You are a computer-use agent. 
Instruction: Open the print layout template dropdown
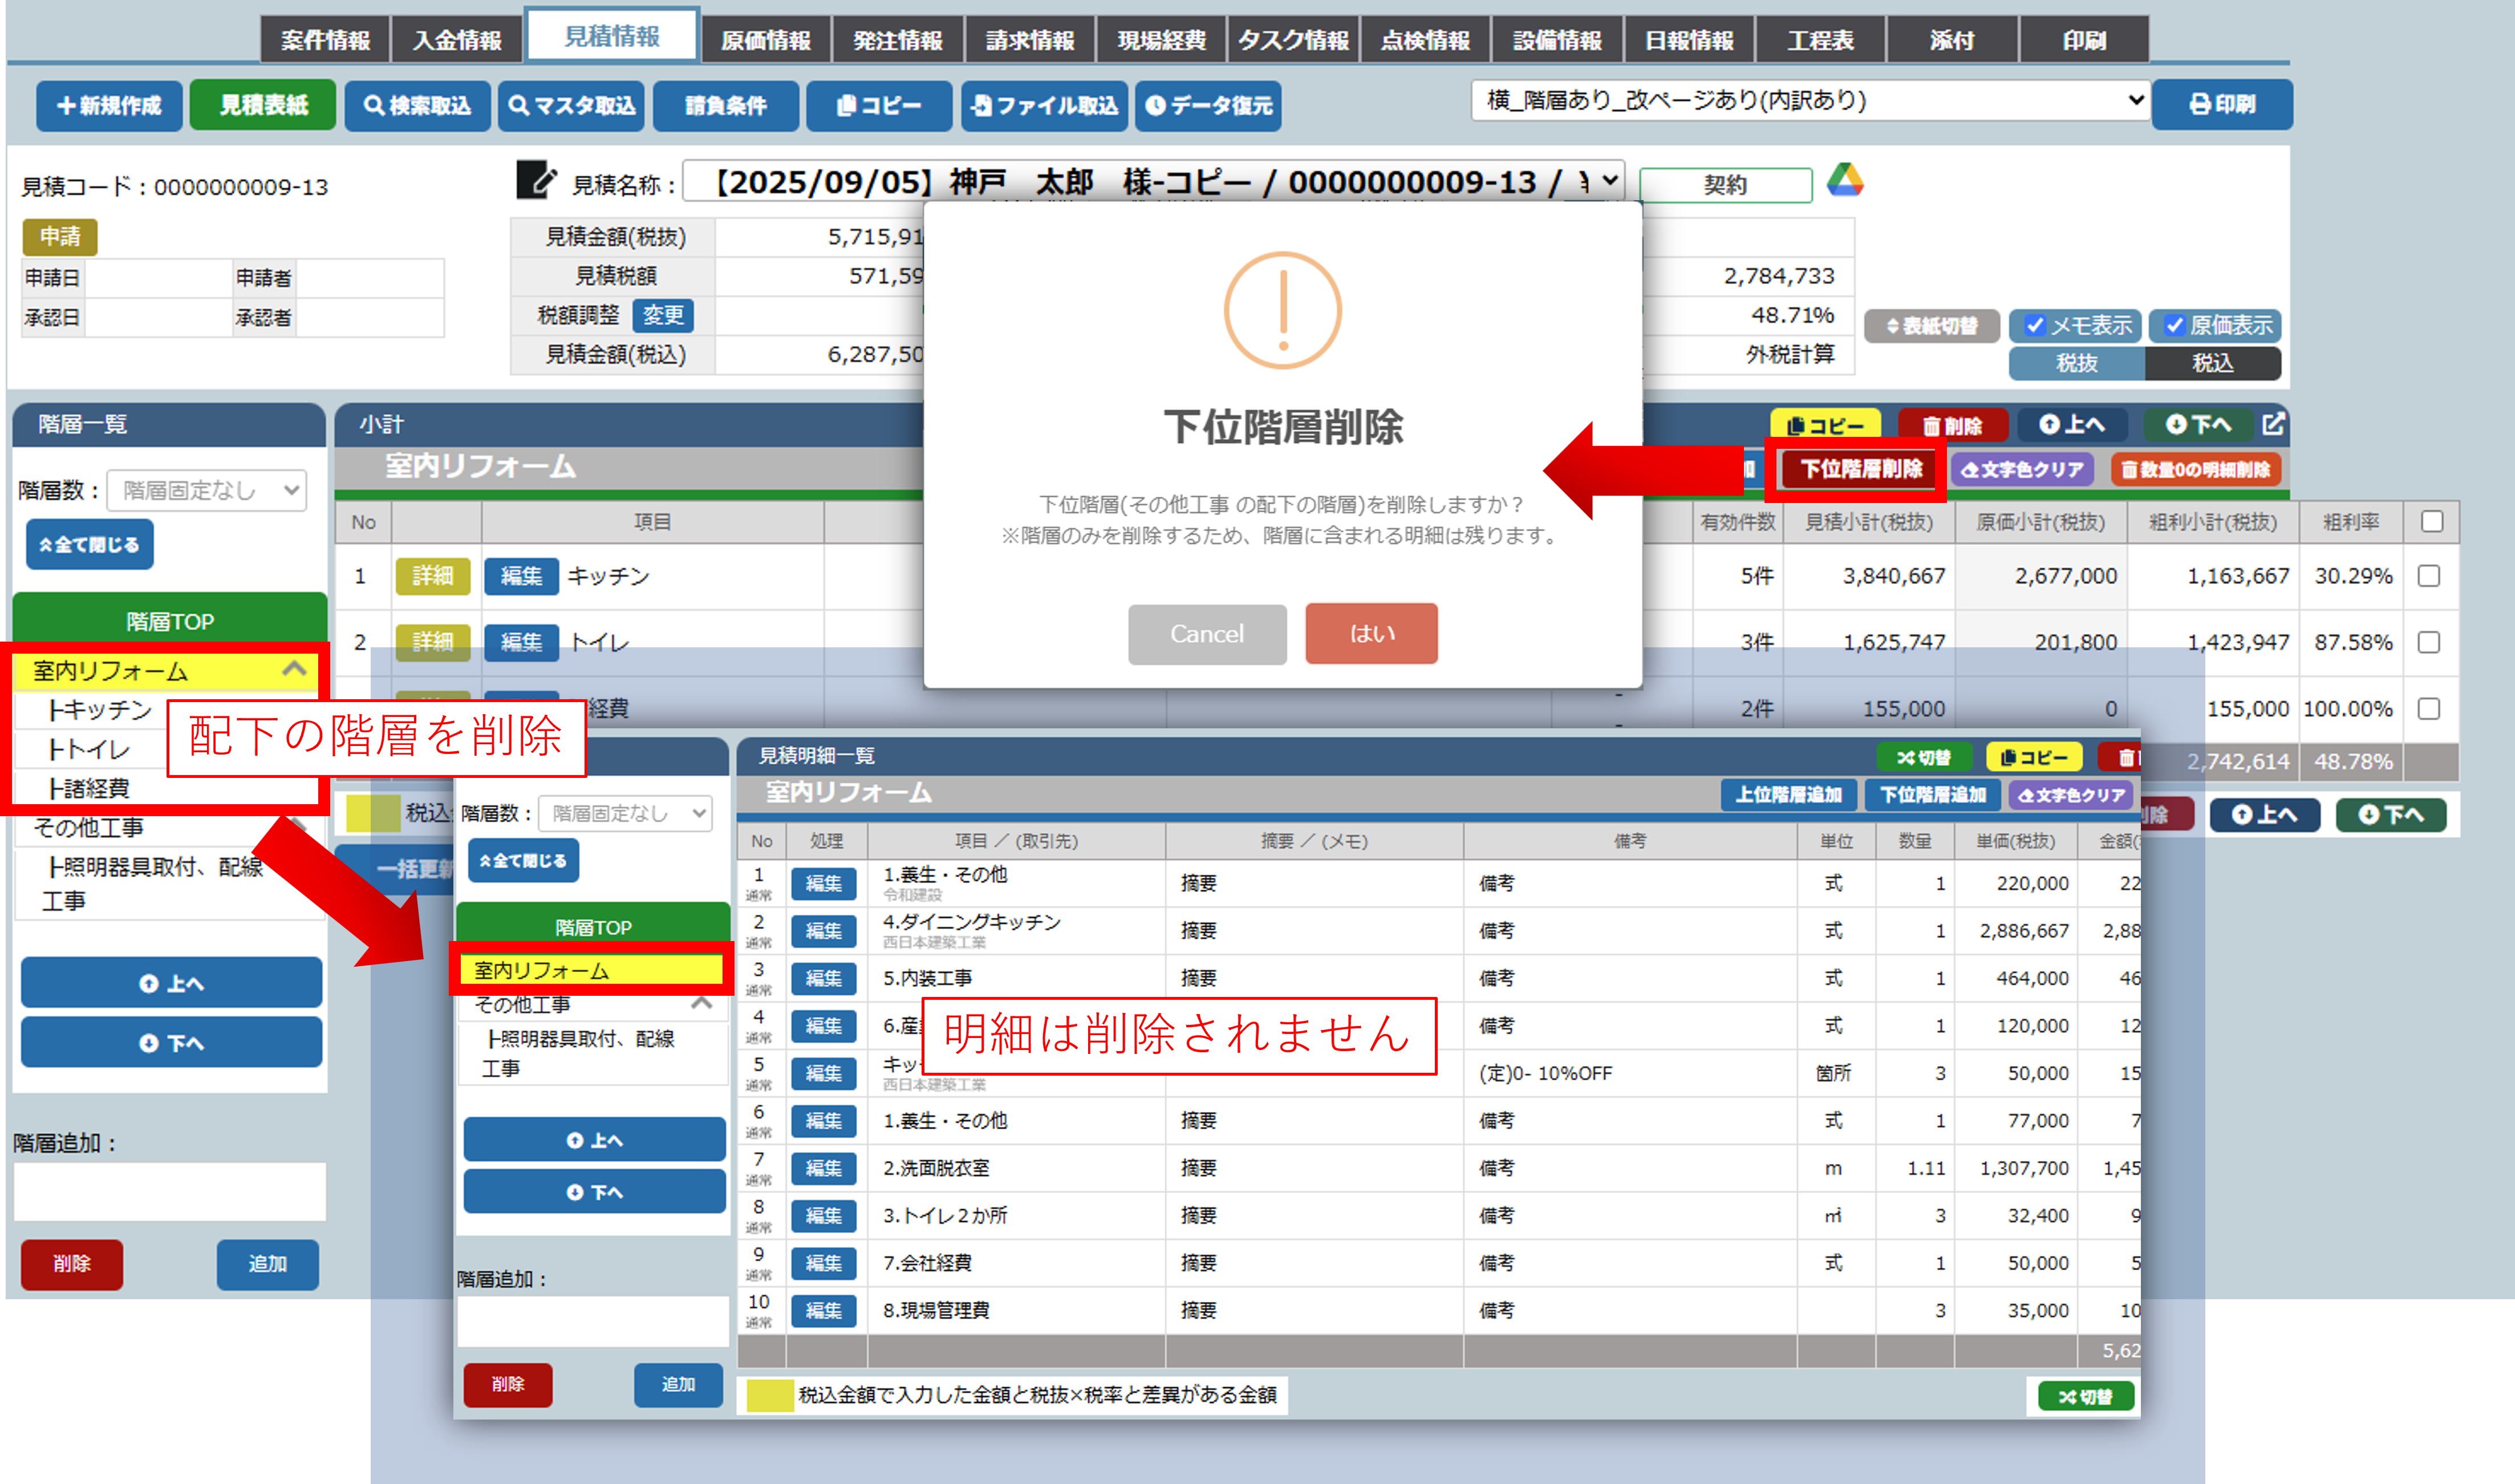1810,100
